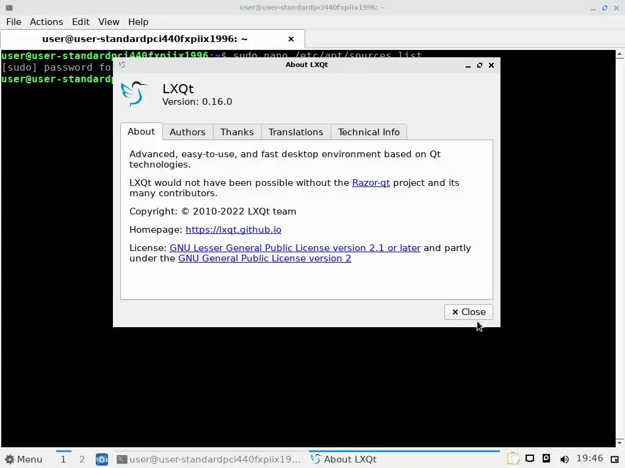Click the terminal scrollbar down arrow
The height and width of the screenshot is (468, 625).
pos(620,442)
